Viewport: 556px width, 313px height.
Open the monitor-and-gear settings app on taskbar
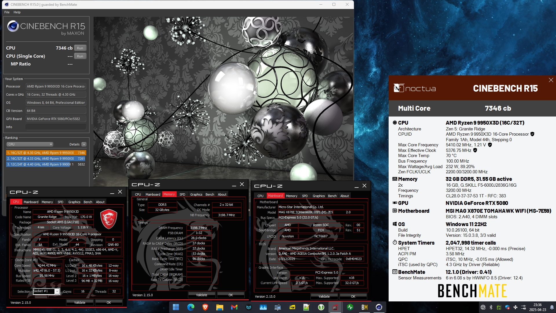277,307
